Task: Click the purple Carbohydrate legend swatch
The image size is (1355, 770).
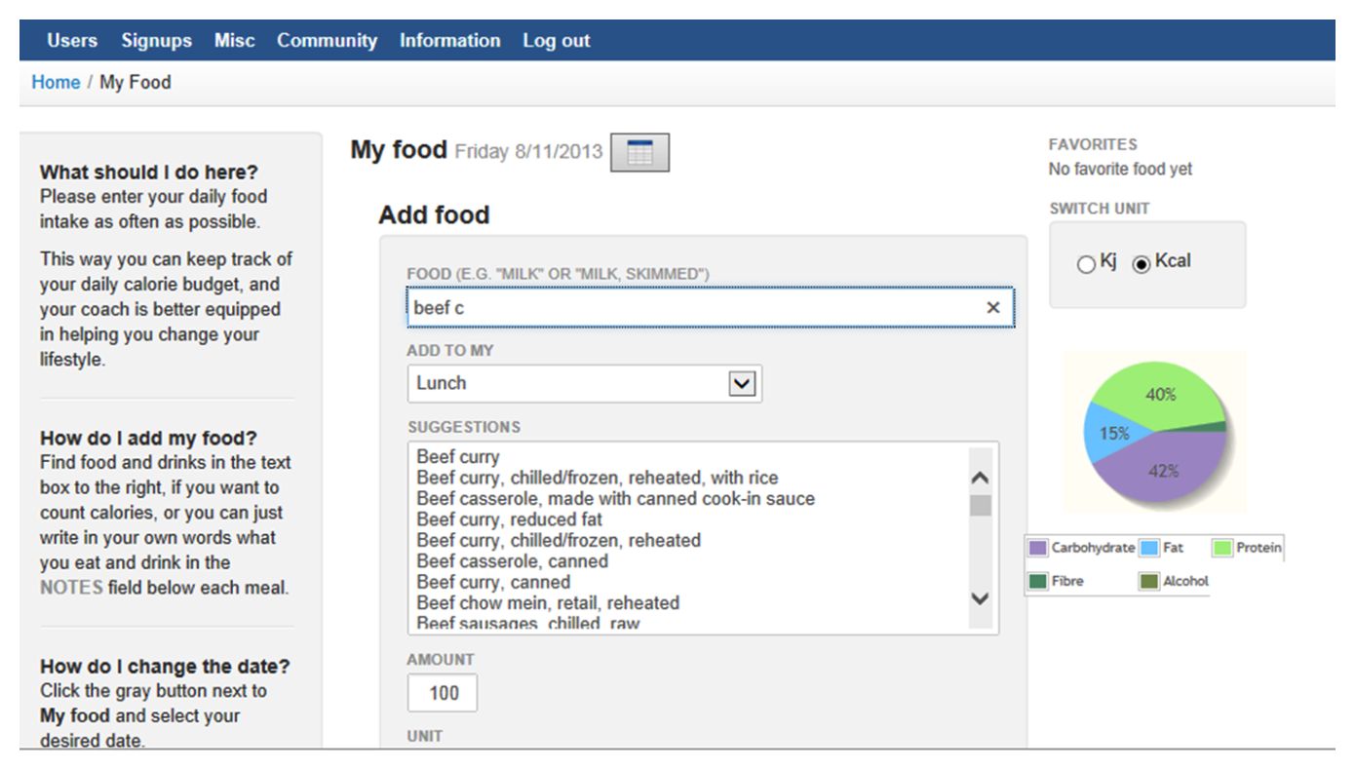Action: pos(1038,548)
